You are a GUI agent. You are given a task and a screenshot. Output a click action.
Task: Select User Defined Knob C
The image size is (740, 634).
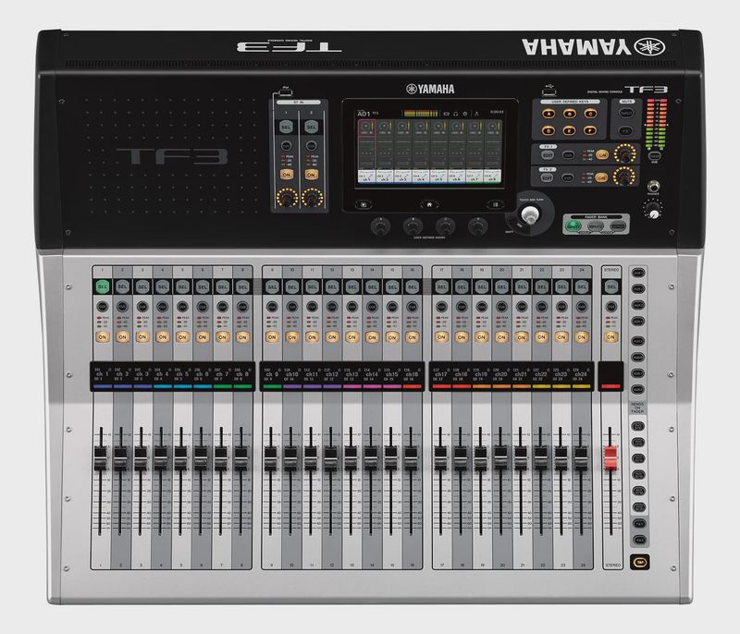(x=445, y=226)
